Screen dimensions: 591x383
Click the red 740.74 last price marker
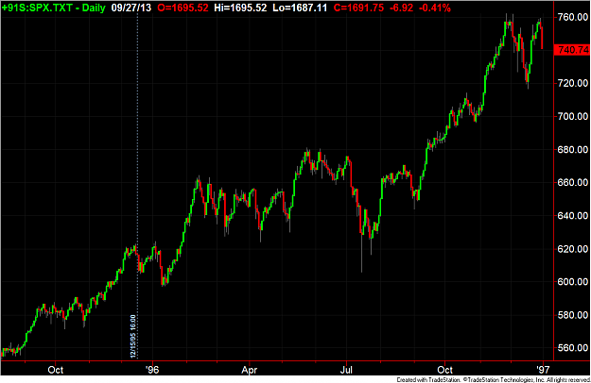tap(572, 50)
